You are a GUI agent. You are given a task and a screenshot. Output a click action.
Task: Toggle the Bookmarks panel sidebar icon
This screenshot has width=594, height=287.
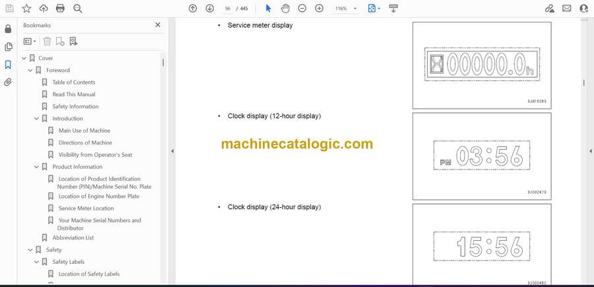[x=8, y=65]
